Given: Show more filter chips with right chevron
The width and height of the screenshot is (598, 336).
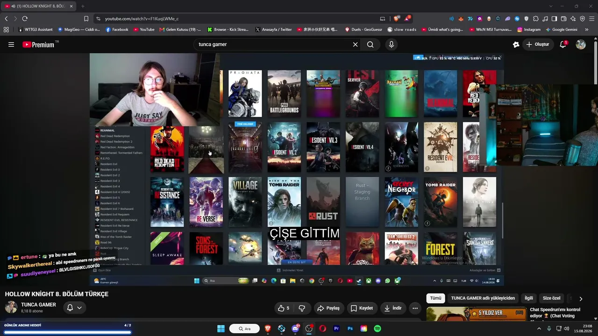Looking at the screenshot, I should (x=581, y=299).
